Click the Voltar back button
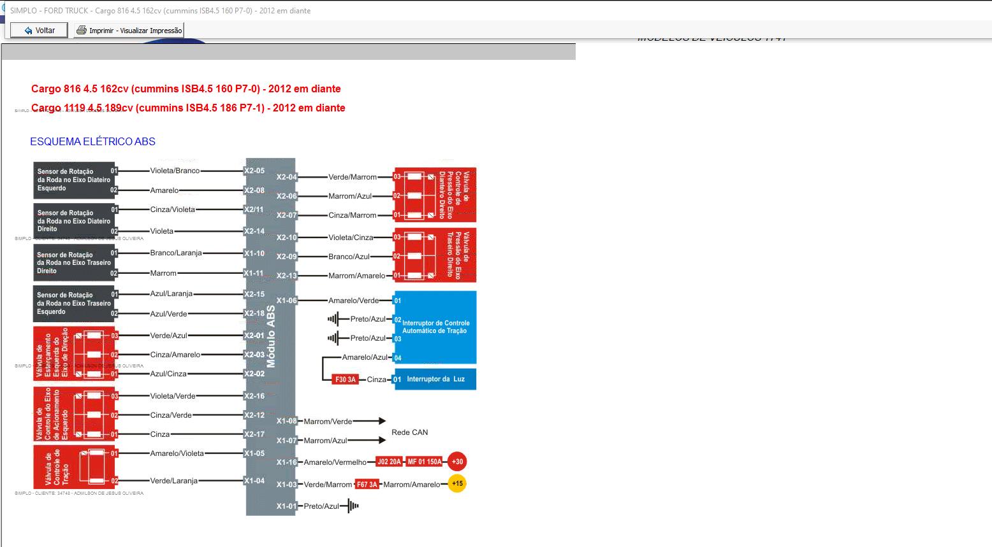Image resolution: width=992 pixels, height=547 pixels. (39, 31)
